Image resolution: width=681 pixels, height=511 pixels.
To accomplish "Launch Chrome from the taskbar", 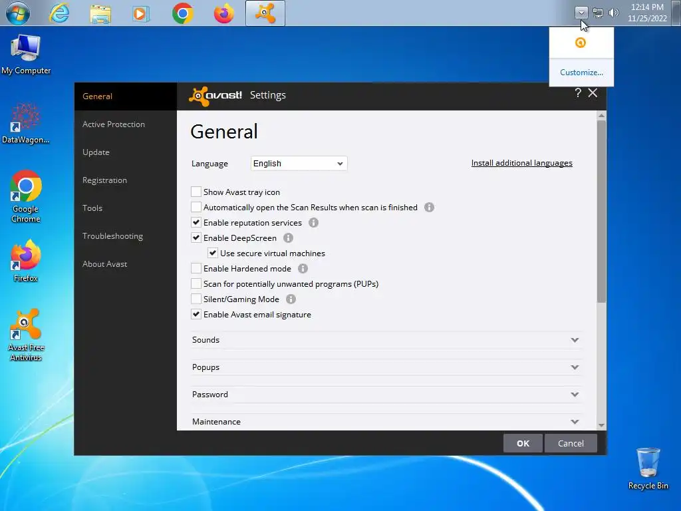I will 183,13.
